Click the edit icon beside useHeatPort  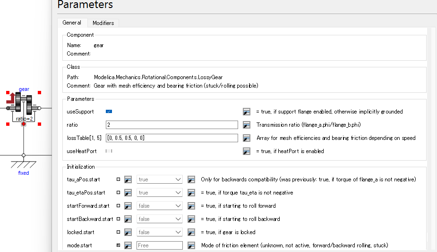(246, 151)
